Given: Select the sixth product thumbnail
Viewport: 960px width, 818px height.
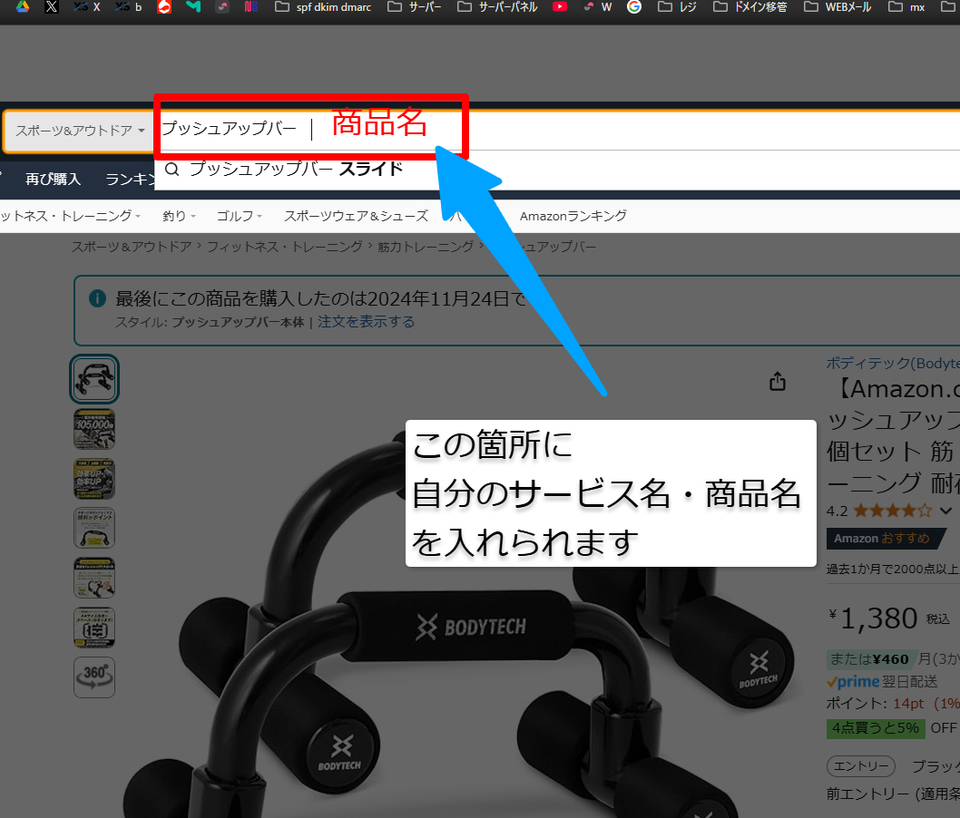Looking at the screenshot, I should point(94,628).
